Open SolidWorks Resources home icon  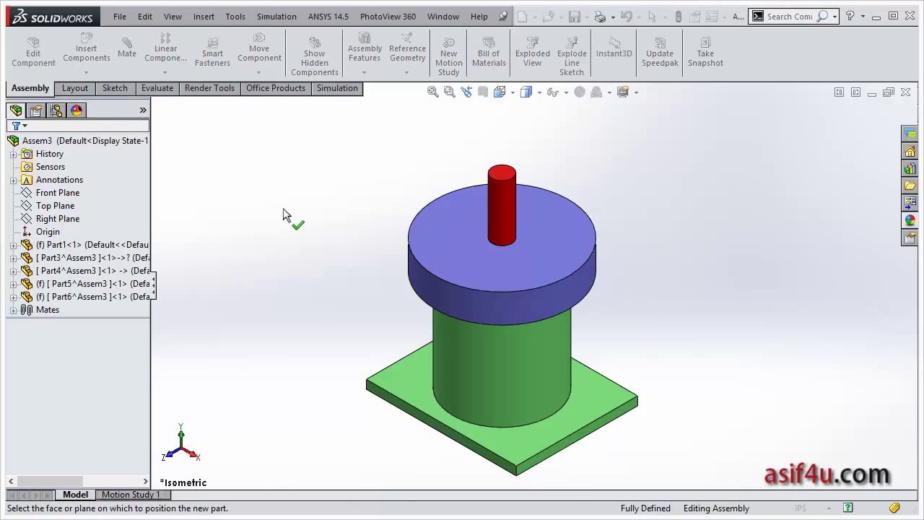click(x=910, y=152)
